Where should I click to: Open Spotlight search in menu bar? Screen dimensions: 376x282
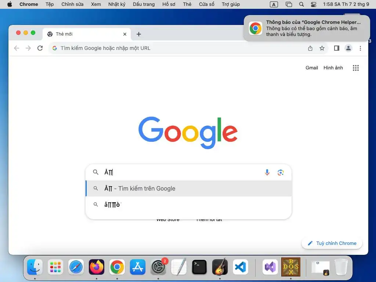click(301, 4)
